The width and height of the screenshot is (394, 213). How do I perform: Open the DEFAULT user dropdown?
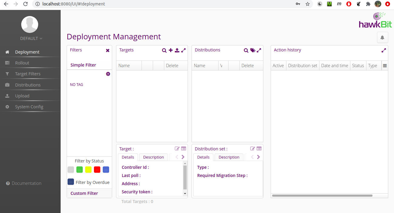[x=31, y=38]
